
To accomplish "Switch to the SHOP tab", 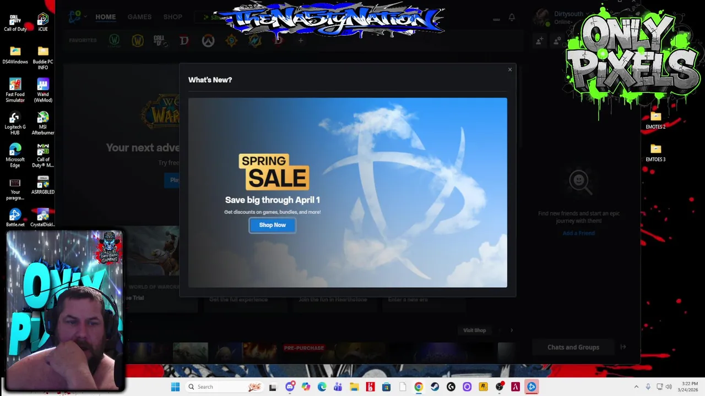I will pyautogui.click(x=172, y=17).
